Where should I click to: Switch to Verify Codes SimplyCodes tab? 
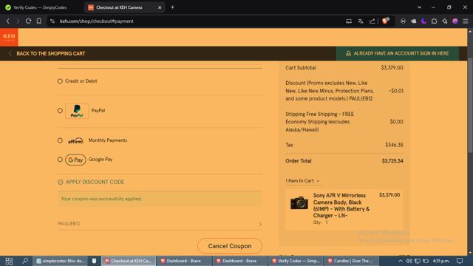(x=36, y=7)
